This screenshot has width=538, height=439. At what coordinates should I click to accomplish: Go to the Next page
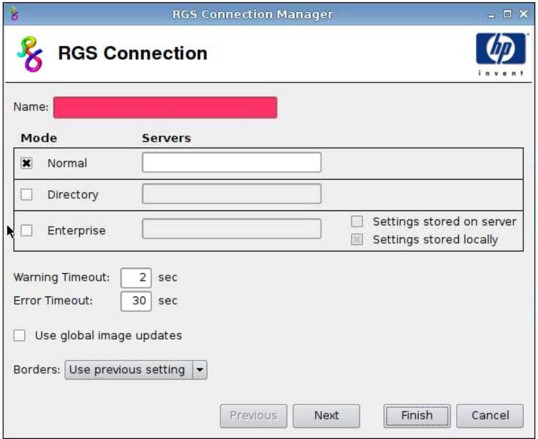pos(326,416)
